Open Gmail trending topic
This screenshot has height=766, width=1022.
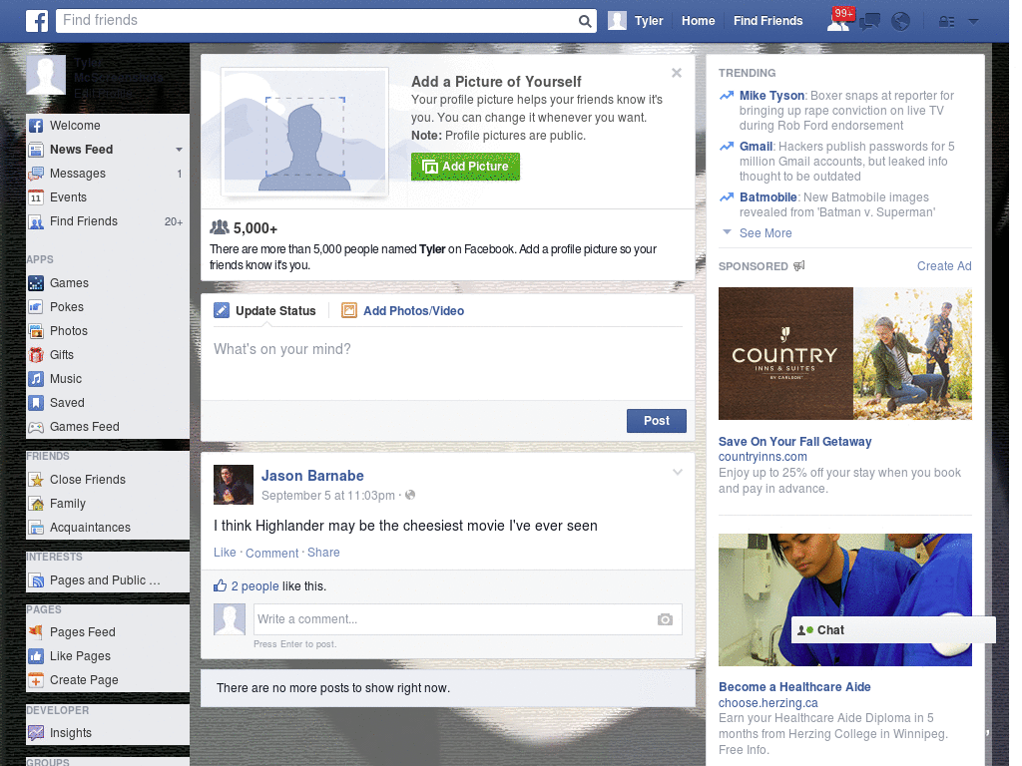click(757, 147)
